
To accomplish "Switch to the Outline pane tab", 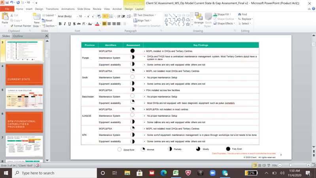I will coord(18,36).
